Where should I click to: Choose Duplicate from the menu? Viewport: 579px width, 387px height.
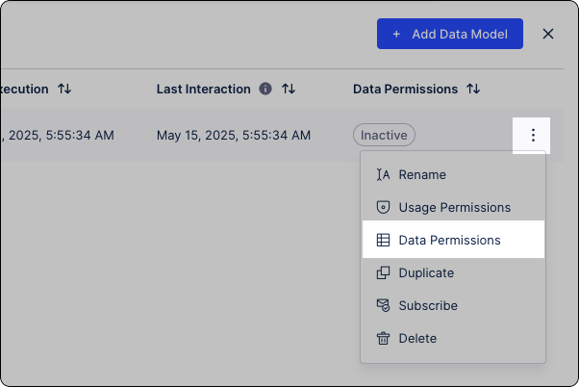click(453, 272)
